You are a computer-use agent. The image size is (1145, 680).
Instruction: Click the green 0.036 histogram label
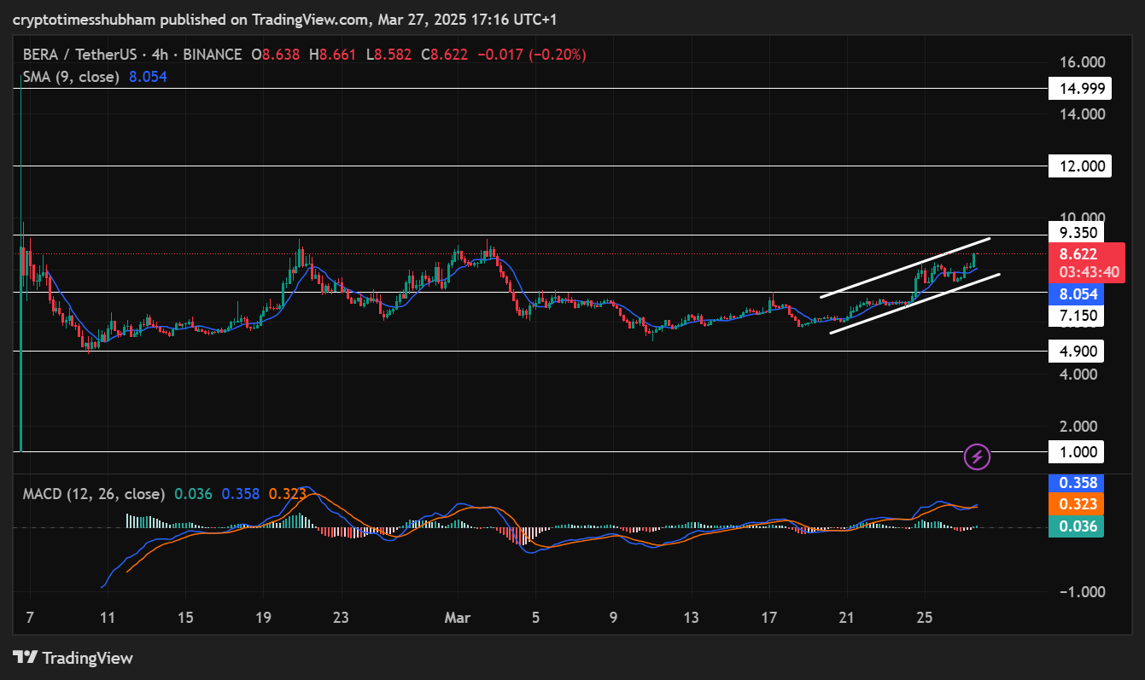pyautogui.click(x=1076, y=526)
